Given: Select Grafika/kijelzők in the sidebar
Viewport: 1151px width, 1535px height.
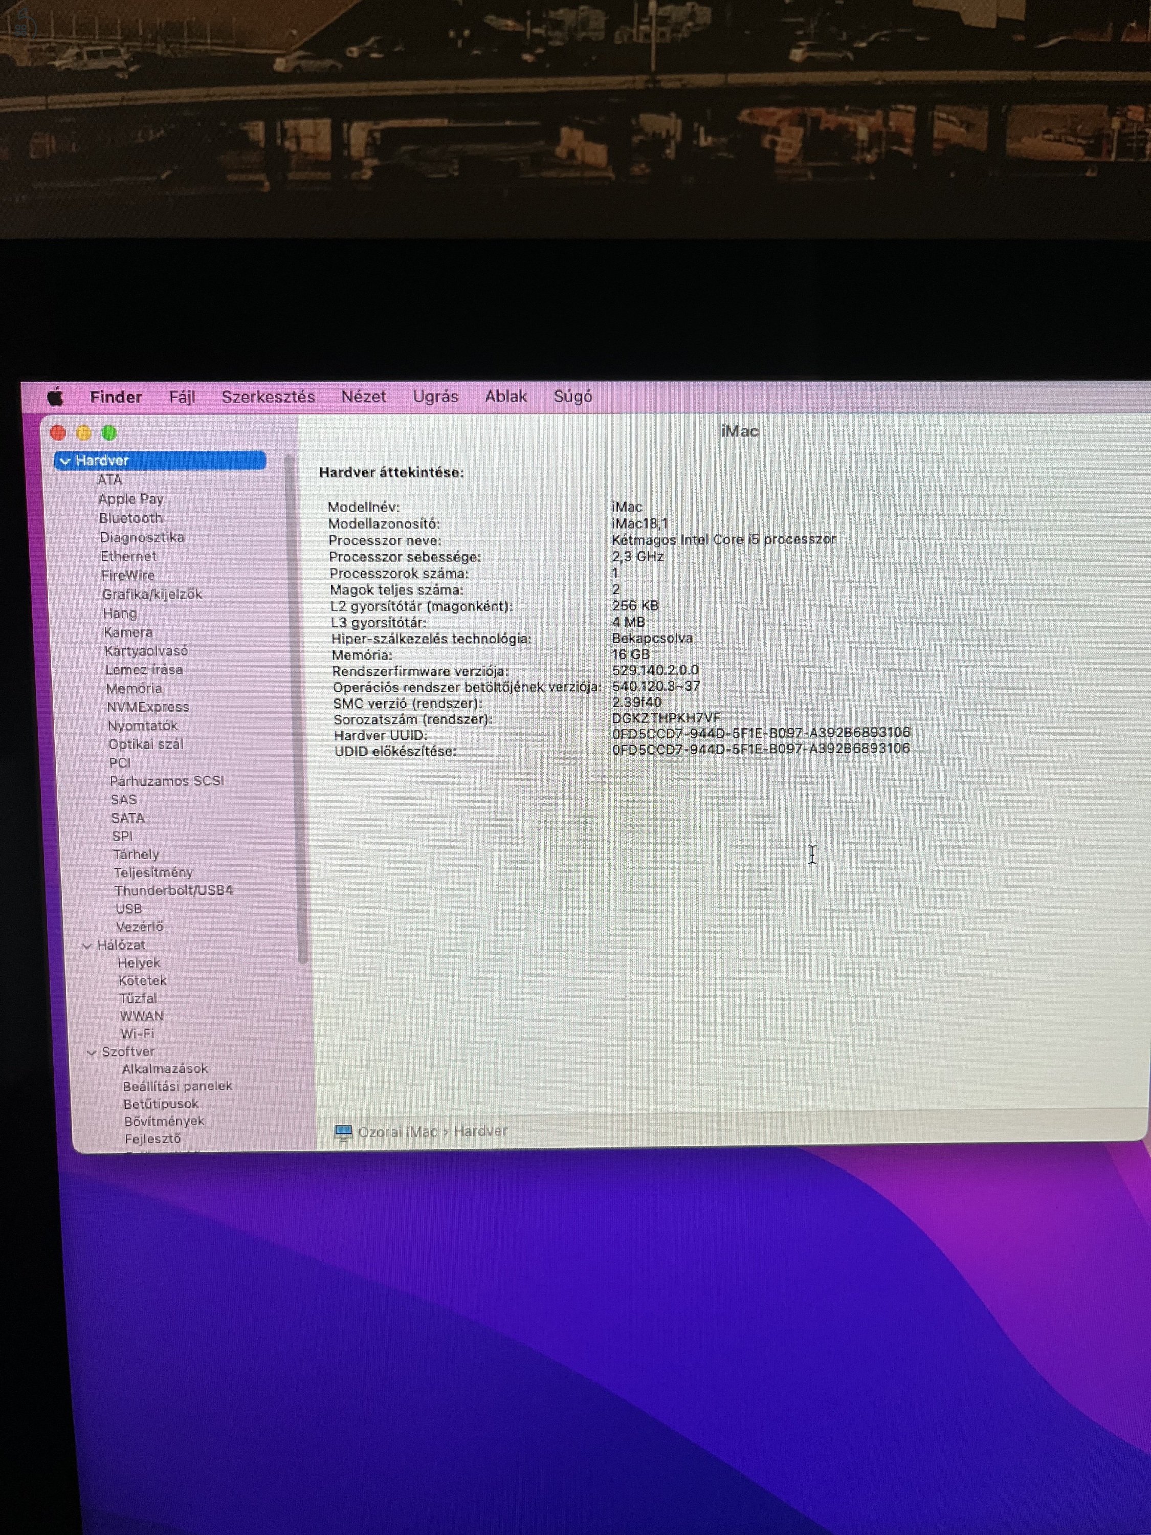Looking at the screenshot, I should tap(152, 595).
